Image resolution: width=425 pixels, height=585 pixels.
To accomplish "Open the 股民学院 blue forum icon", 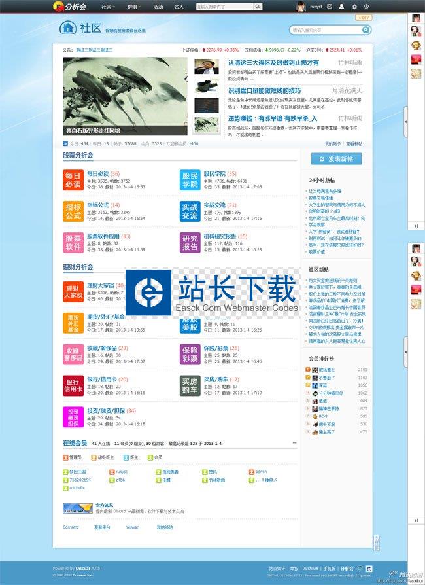I will [190, 179].
